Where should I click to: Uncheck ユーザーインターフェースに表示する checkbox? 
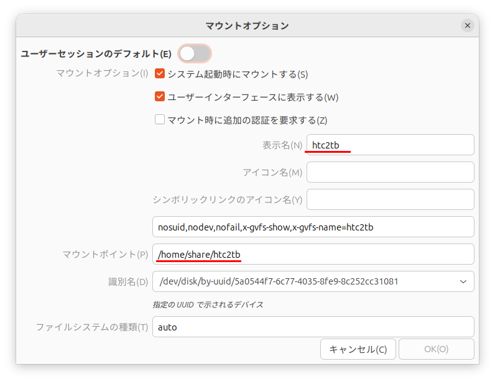[x=160, y=97]
